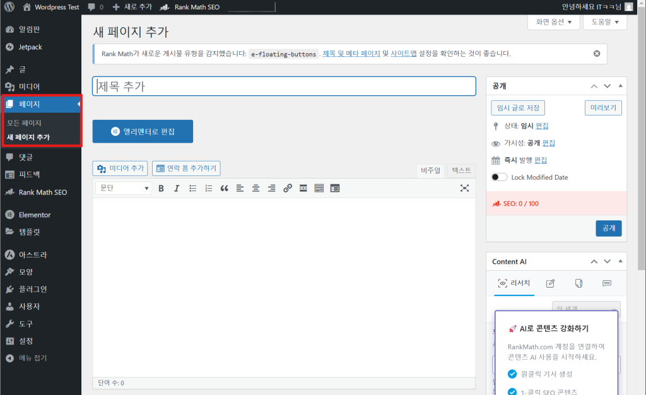Edit the 가시성 visibility
646x395 pixels.
click(x=548, y=143)
